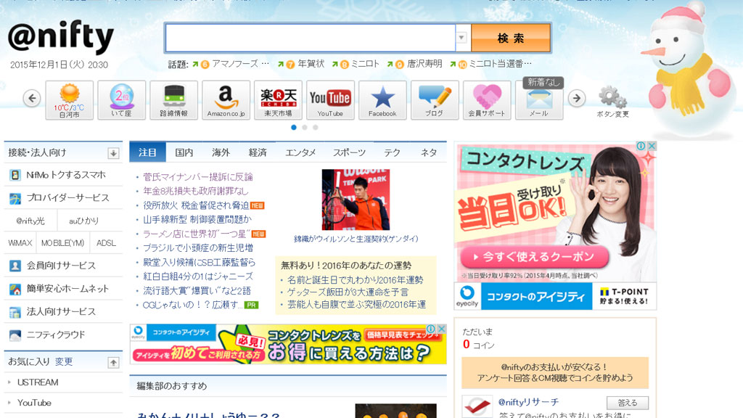The height and width of the screenshot is (418, 743).
Task: Select the 経済 news tab
Action: (x=258, y=152)
